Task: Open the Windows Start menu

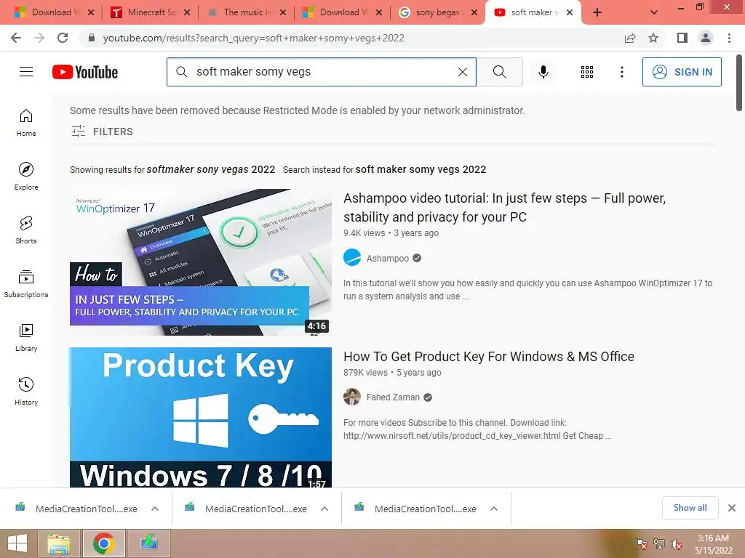Action: [17, 543]
